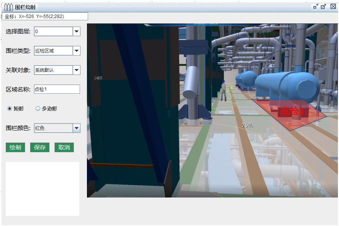Click the minimize icon in title bar
This screenshot has width=339, height=226.
pos(316,6)
